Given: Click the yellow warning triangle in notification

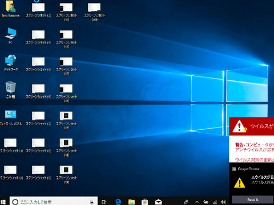Looking at the screenshot, I should point(239,183).
